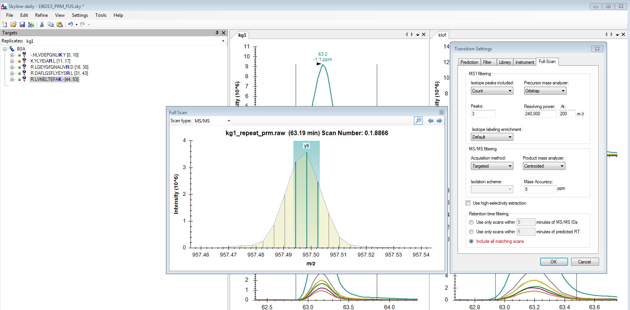Toggle the magnifier zoom icon in Full Scan
630x310 pixels.
tap(418, 121)
